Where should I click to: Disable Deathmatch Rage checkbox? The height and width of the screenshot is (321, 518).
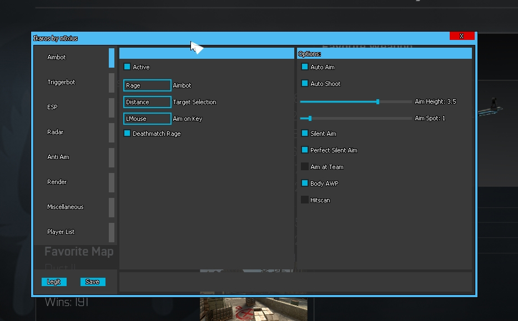(127, 133)
